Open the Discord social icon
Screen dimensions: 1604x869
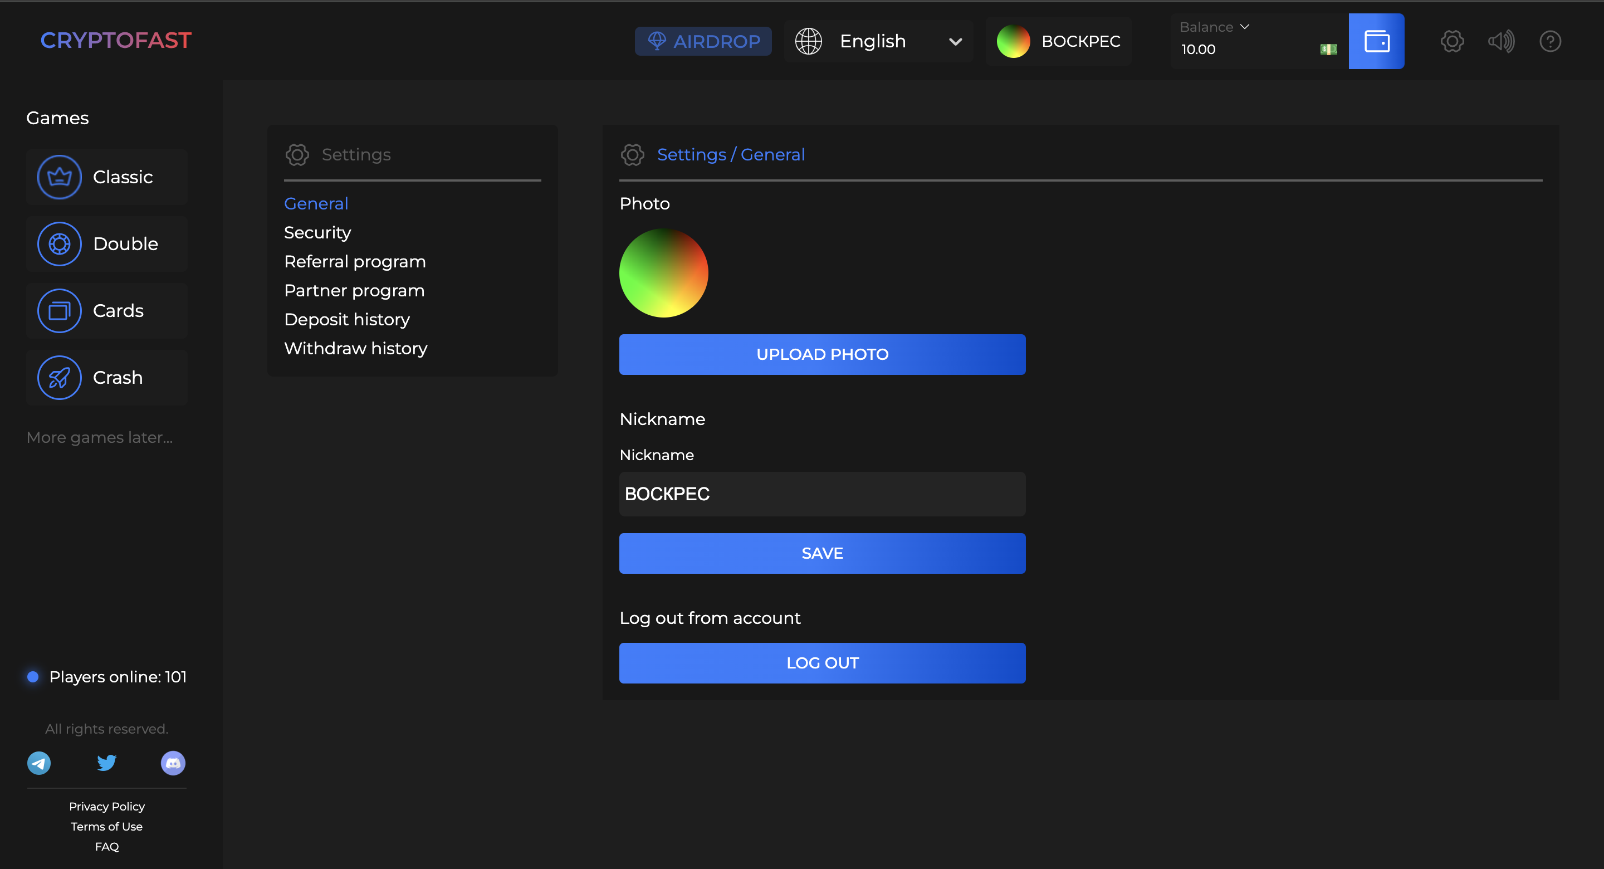[x=173, y=763]
